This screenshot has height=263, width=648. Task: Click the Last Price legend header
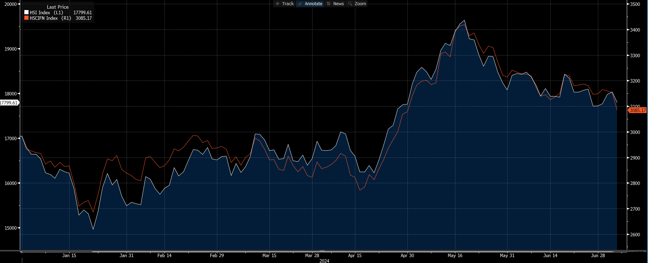pos(58,7)
